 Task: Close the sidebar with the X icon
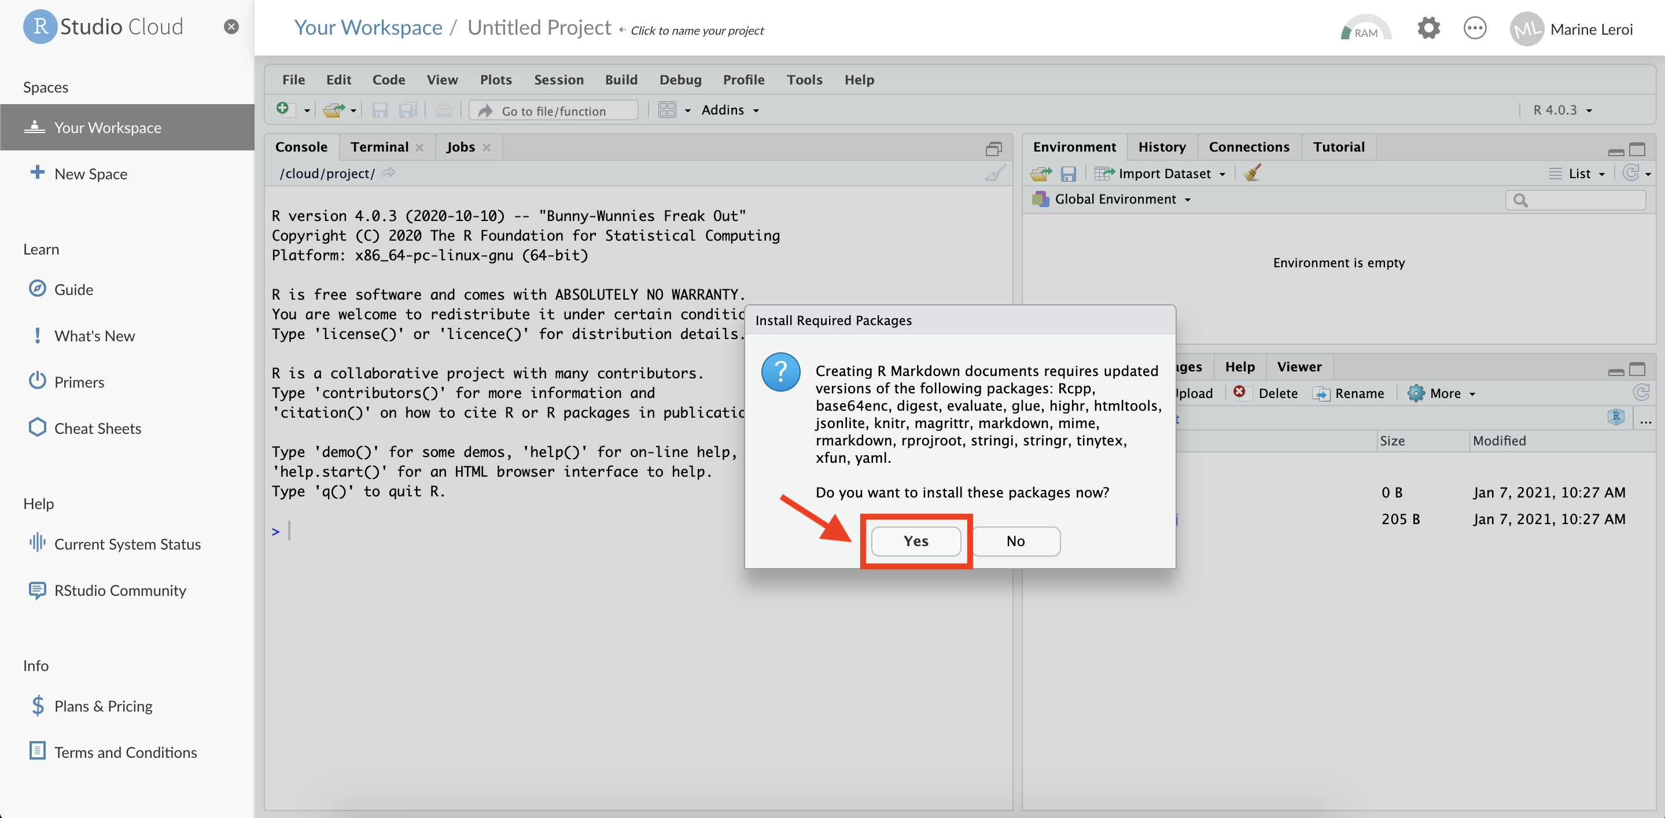(231, 27)
